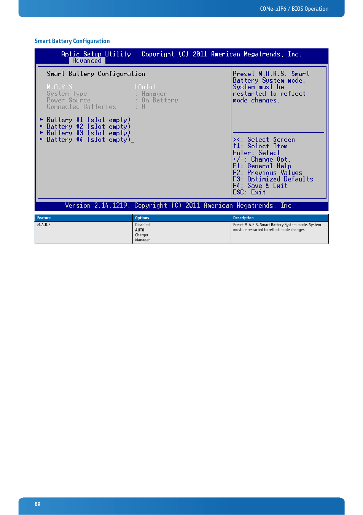Viewport: 363px width, 515px height.
Task: Click the F2: Previous Values hint
Action: [267, 173]
